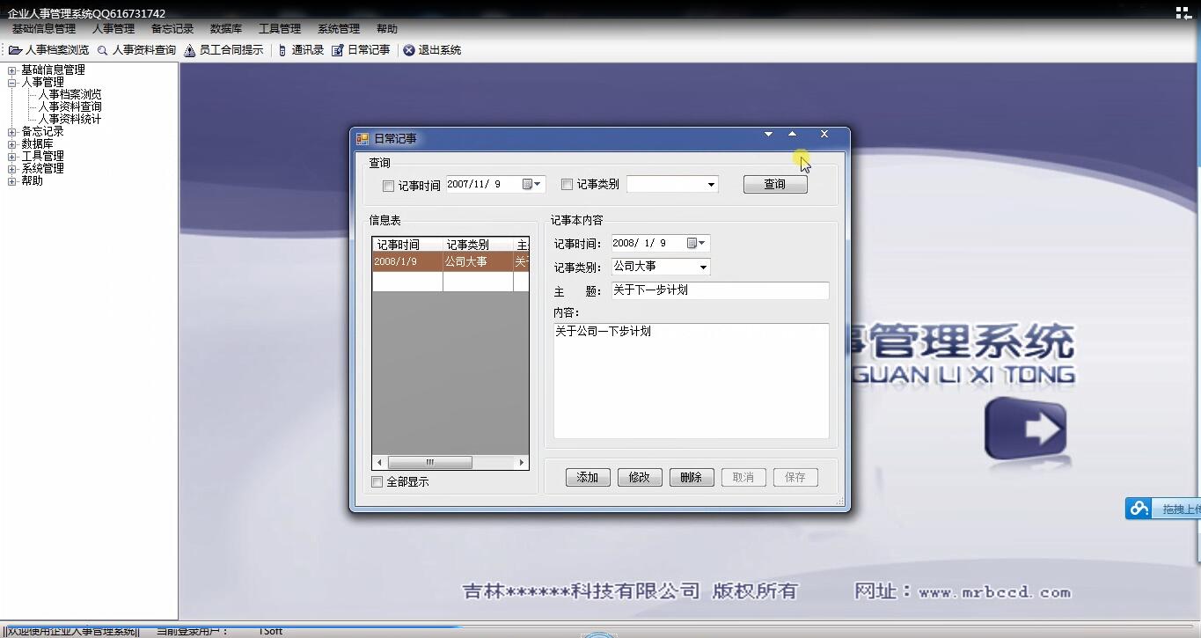Click the 公司大事 cell in the table
This screenshot has height=638, width=1201.
pyautogui.click(x=478, y=261)
